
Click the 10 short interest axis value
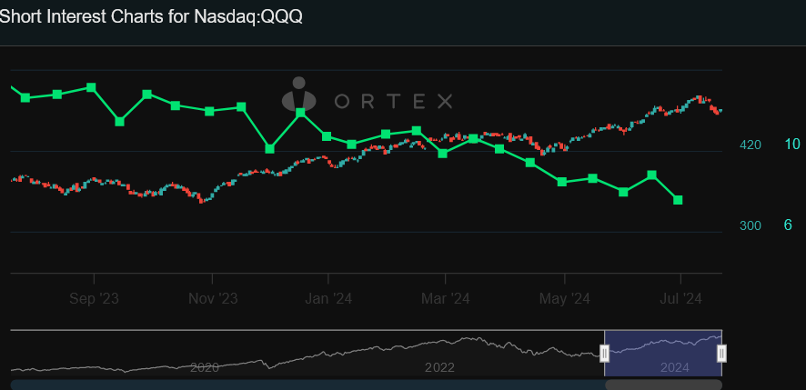click(792, 145)
